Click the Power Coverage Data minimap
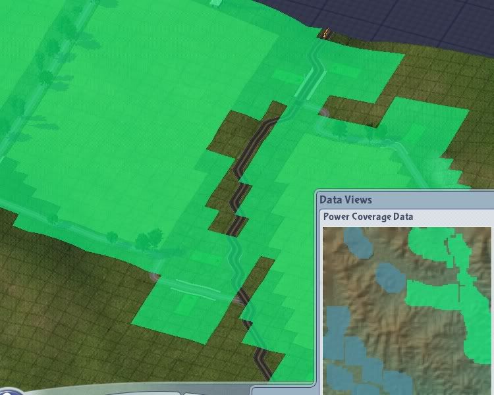The image size is (494, 395). (x=407, y=311)
